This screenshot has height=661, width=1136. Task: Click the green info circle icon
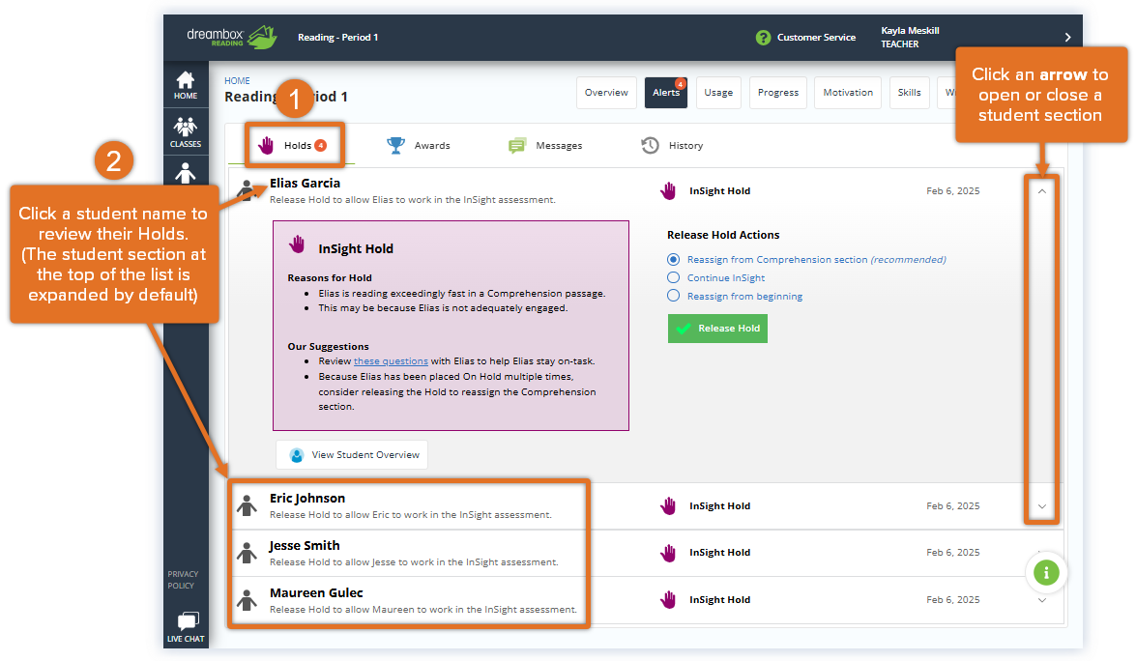1045,573
